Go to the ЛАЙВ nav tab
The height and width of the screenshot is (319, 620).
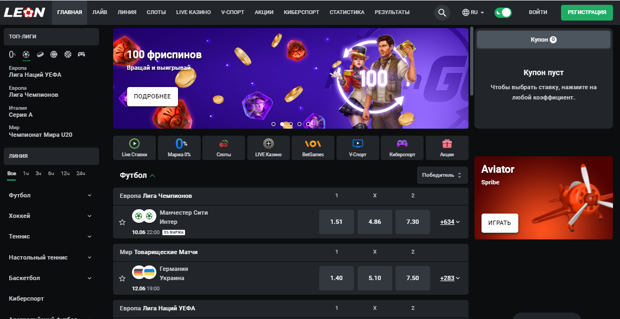(x=100, y=12)
